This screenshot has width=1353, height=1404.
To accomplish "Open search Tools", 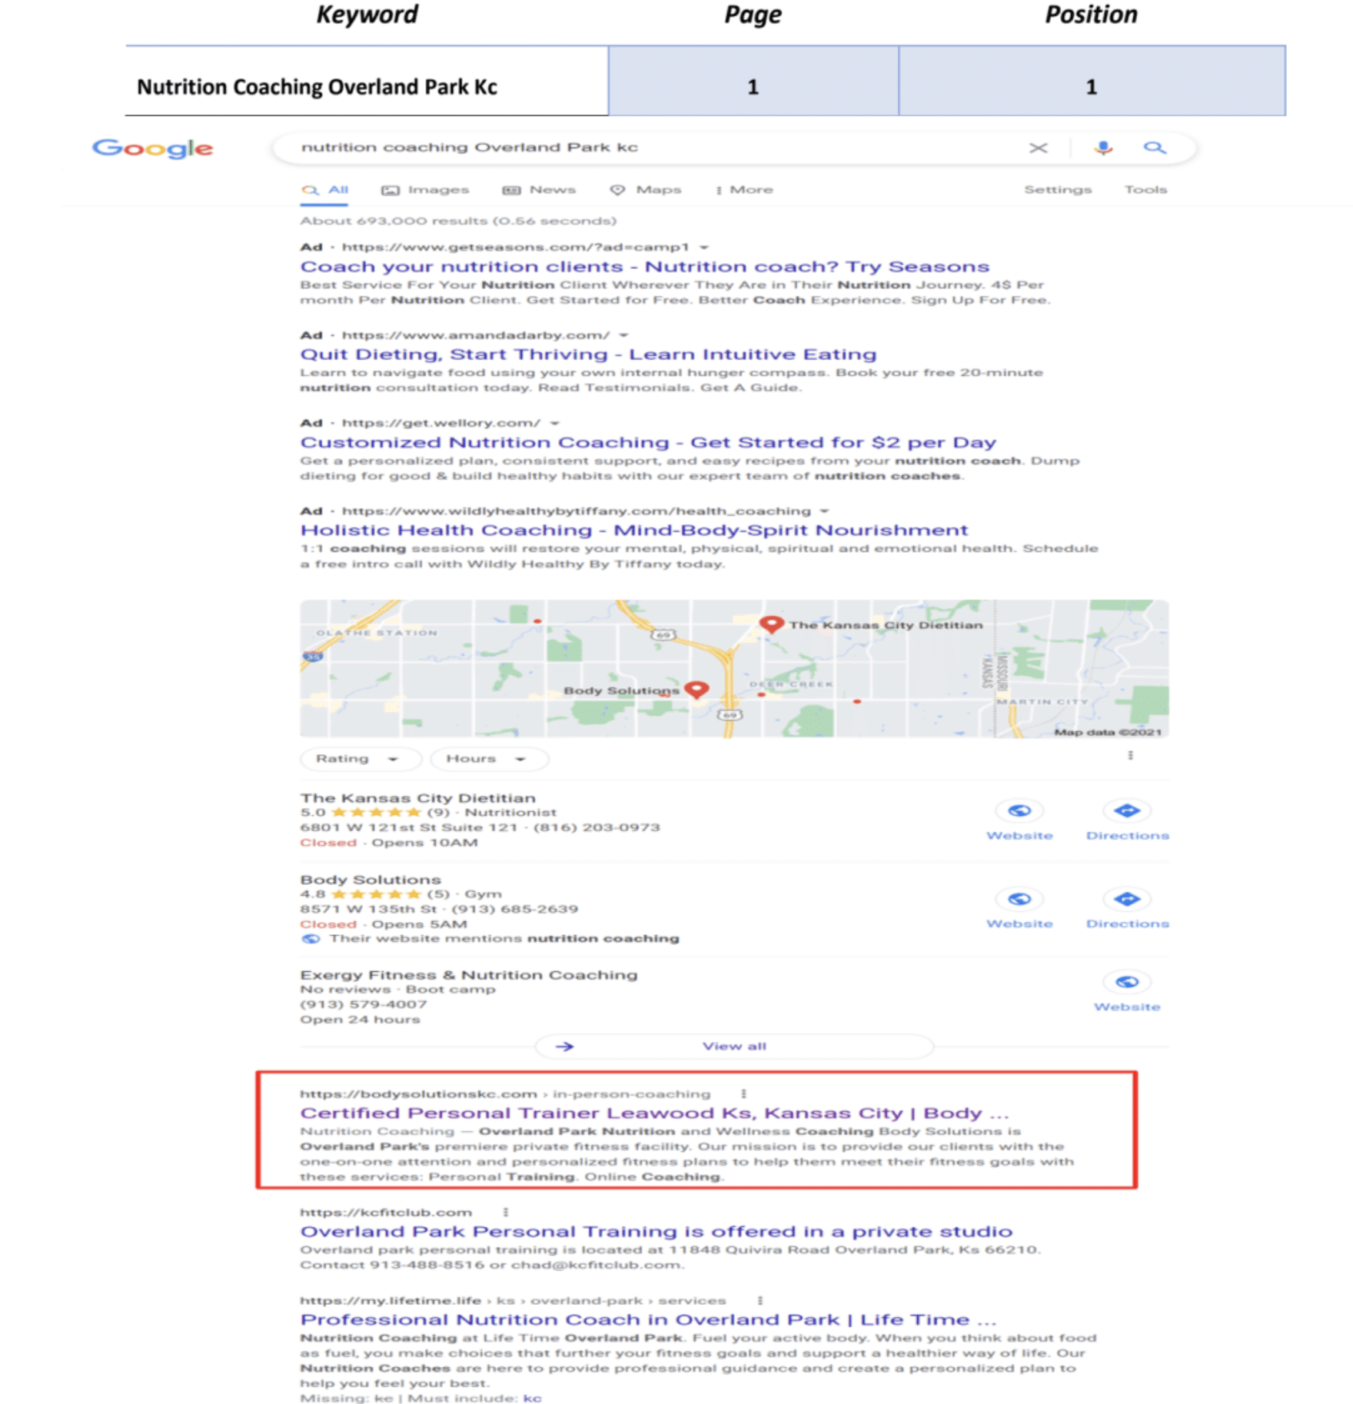I will click(1145, 190).
